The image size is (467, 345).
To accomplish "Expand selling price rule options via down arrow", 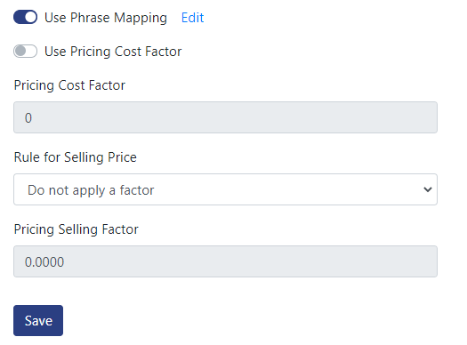I will click(x=428, y=189).
